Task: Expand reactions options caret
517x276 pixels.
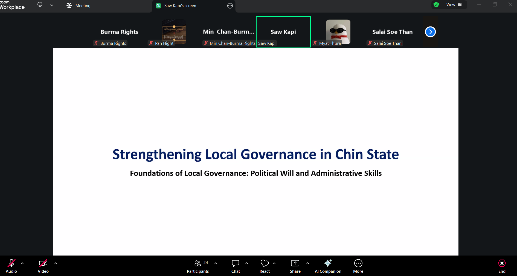Action: pyautogui.click(x=274, y=263)
